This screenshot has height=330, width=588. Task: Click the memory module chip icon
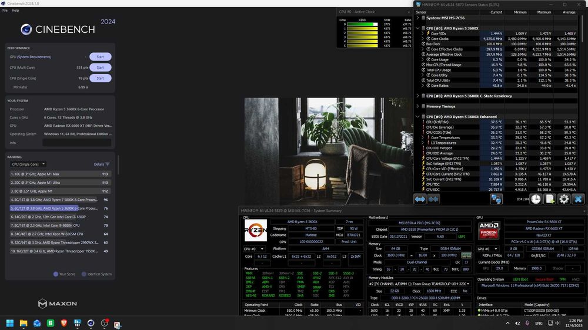click(x=466, y=255)
